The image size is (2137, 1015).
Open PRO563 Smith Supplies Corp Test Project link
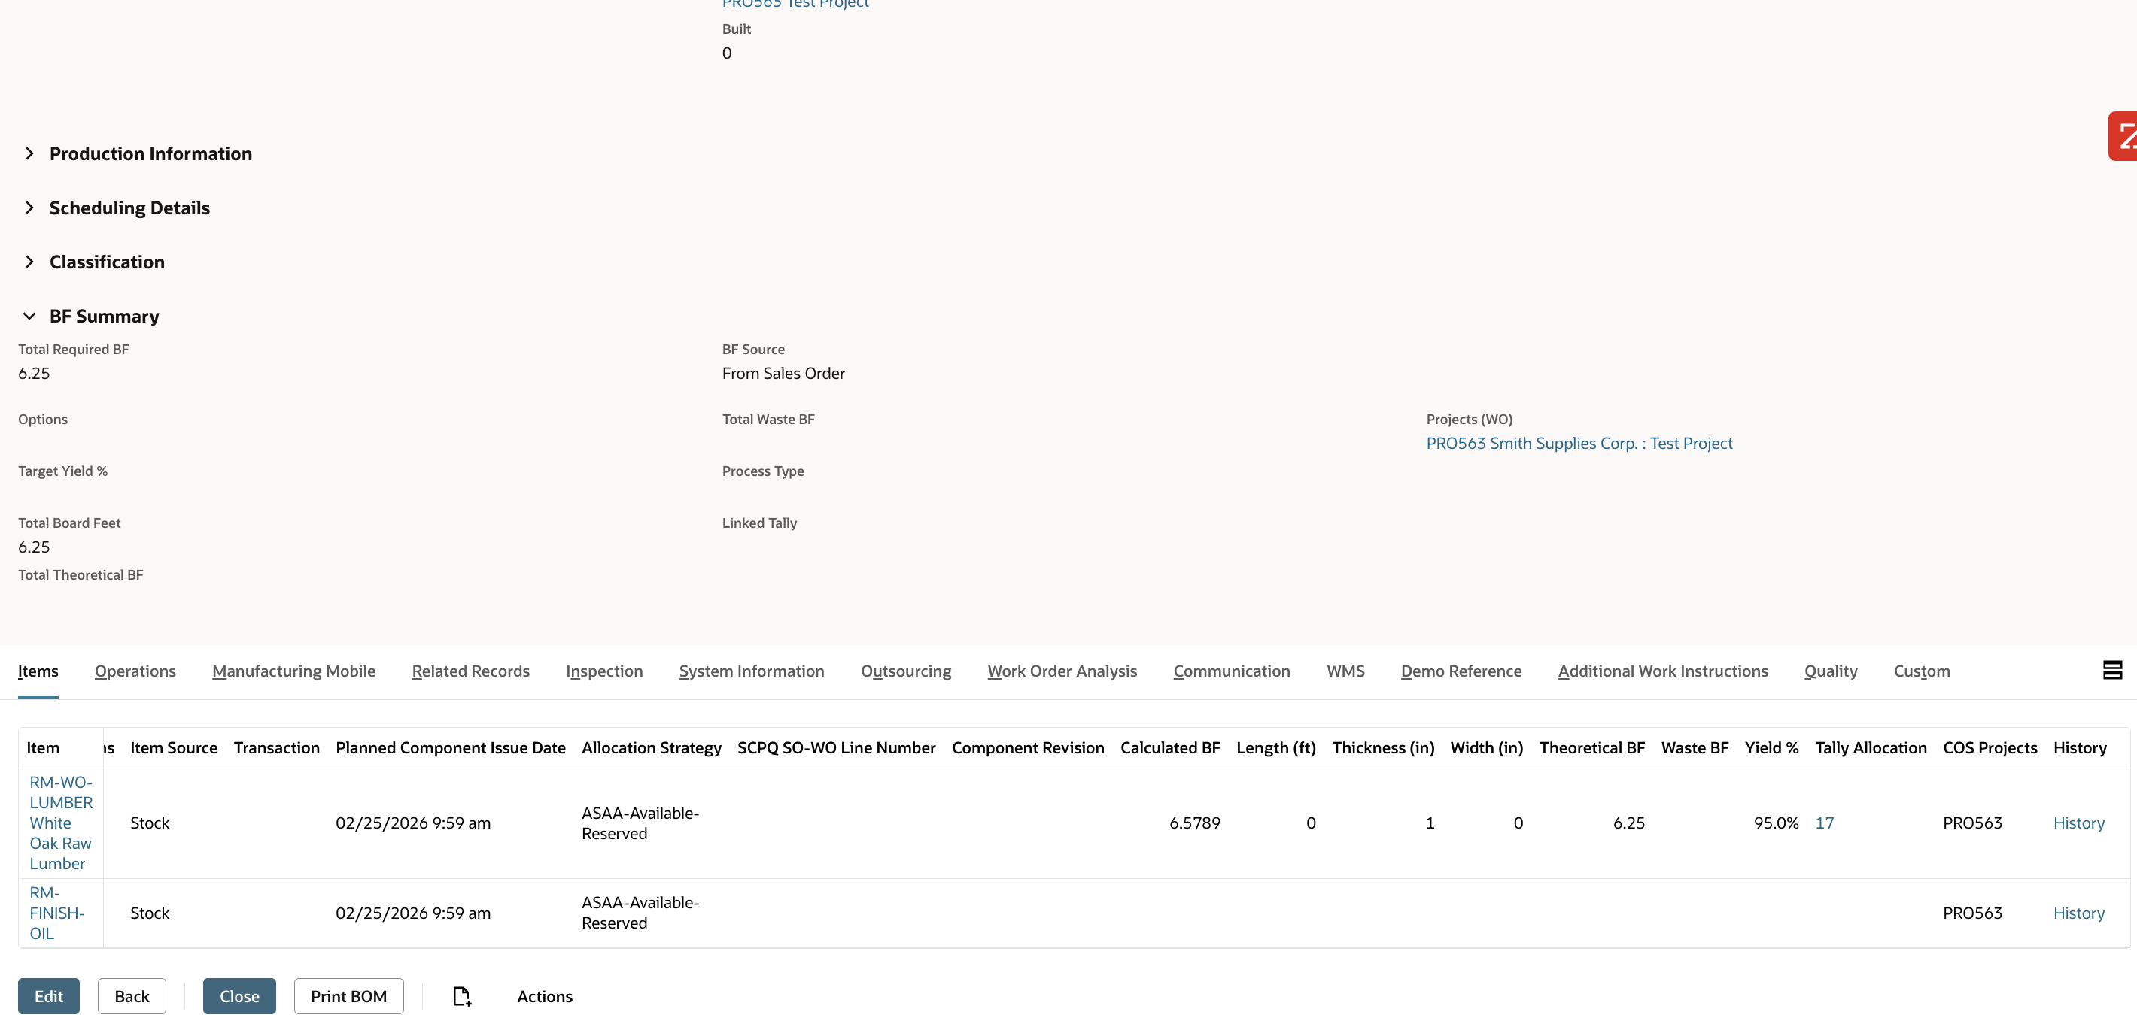tap(1579, 442)
